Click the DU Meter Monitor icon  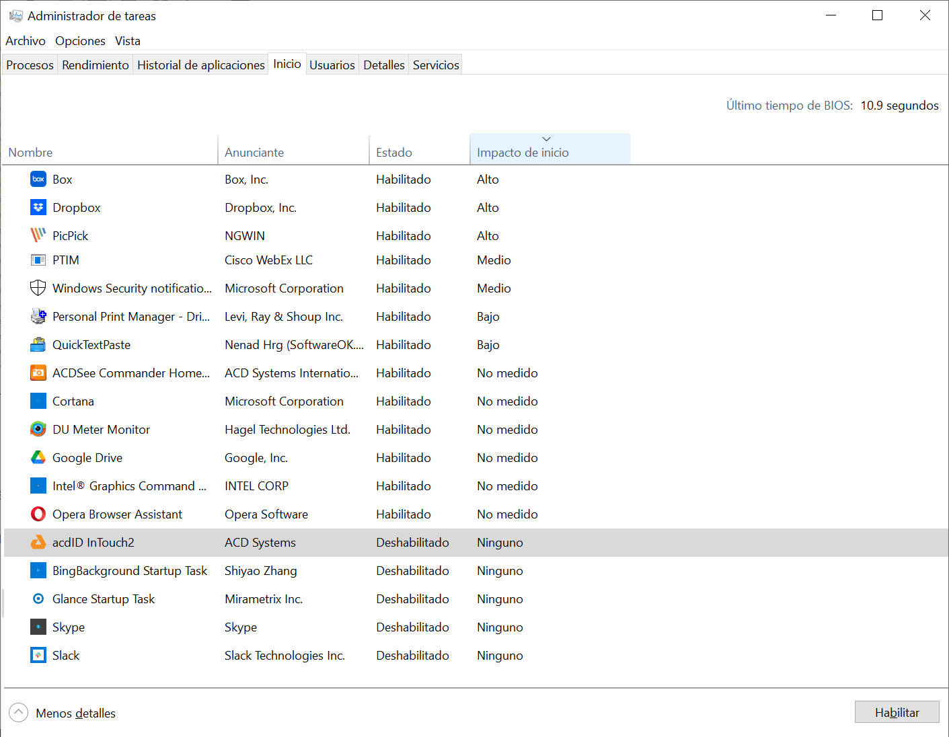[38, 429]
